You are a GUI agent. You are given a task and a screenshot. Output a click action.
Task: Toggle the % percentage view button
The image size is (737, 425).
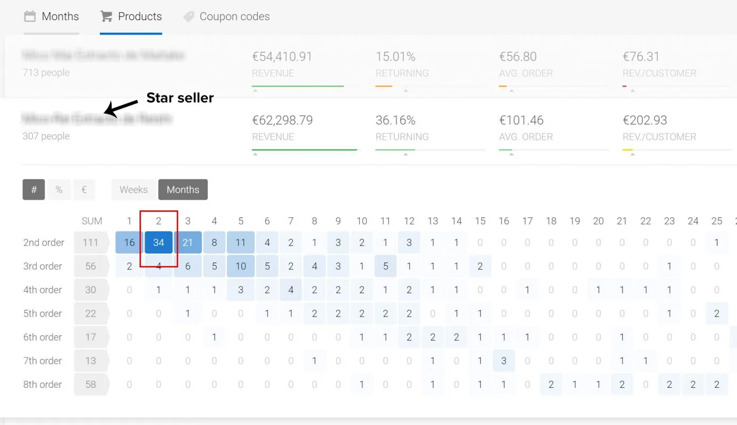[x=59, y=190]
